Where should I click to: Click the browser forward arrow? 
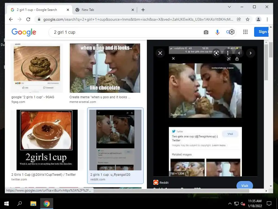[20, 19]
